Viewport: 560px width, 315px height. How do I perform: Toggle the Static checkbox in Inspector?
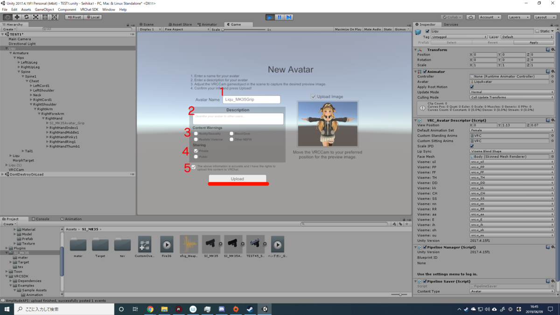(x=537, y=31)
